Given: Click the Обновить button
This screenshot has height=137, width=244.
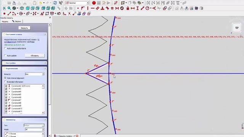Looking at the screenshot, I should [35, 56].
